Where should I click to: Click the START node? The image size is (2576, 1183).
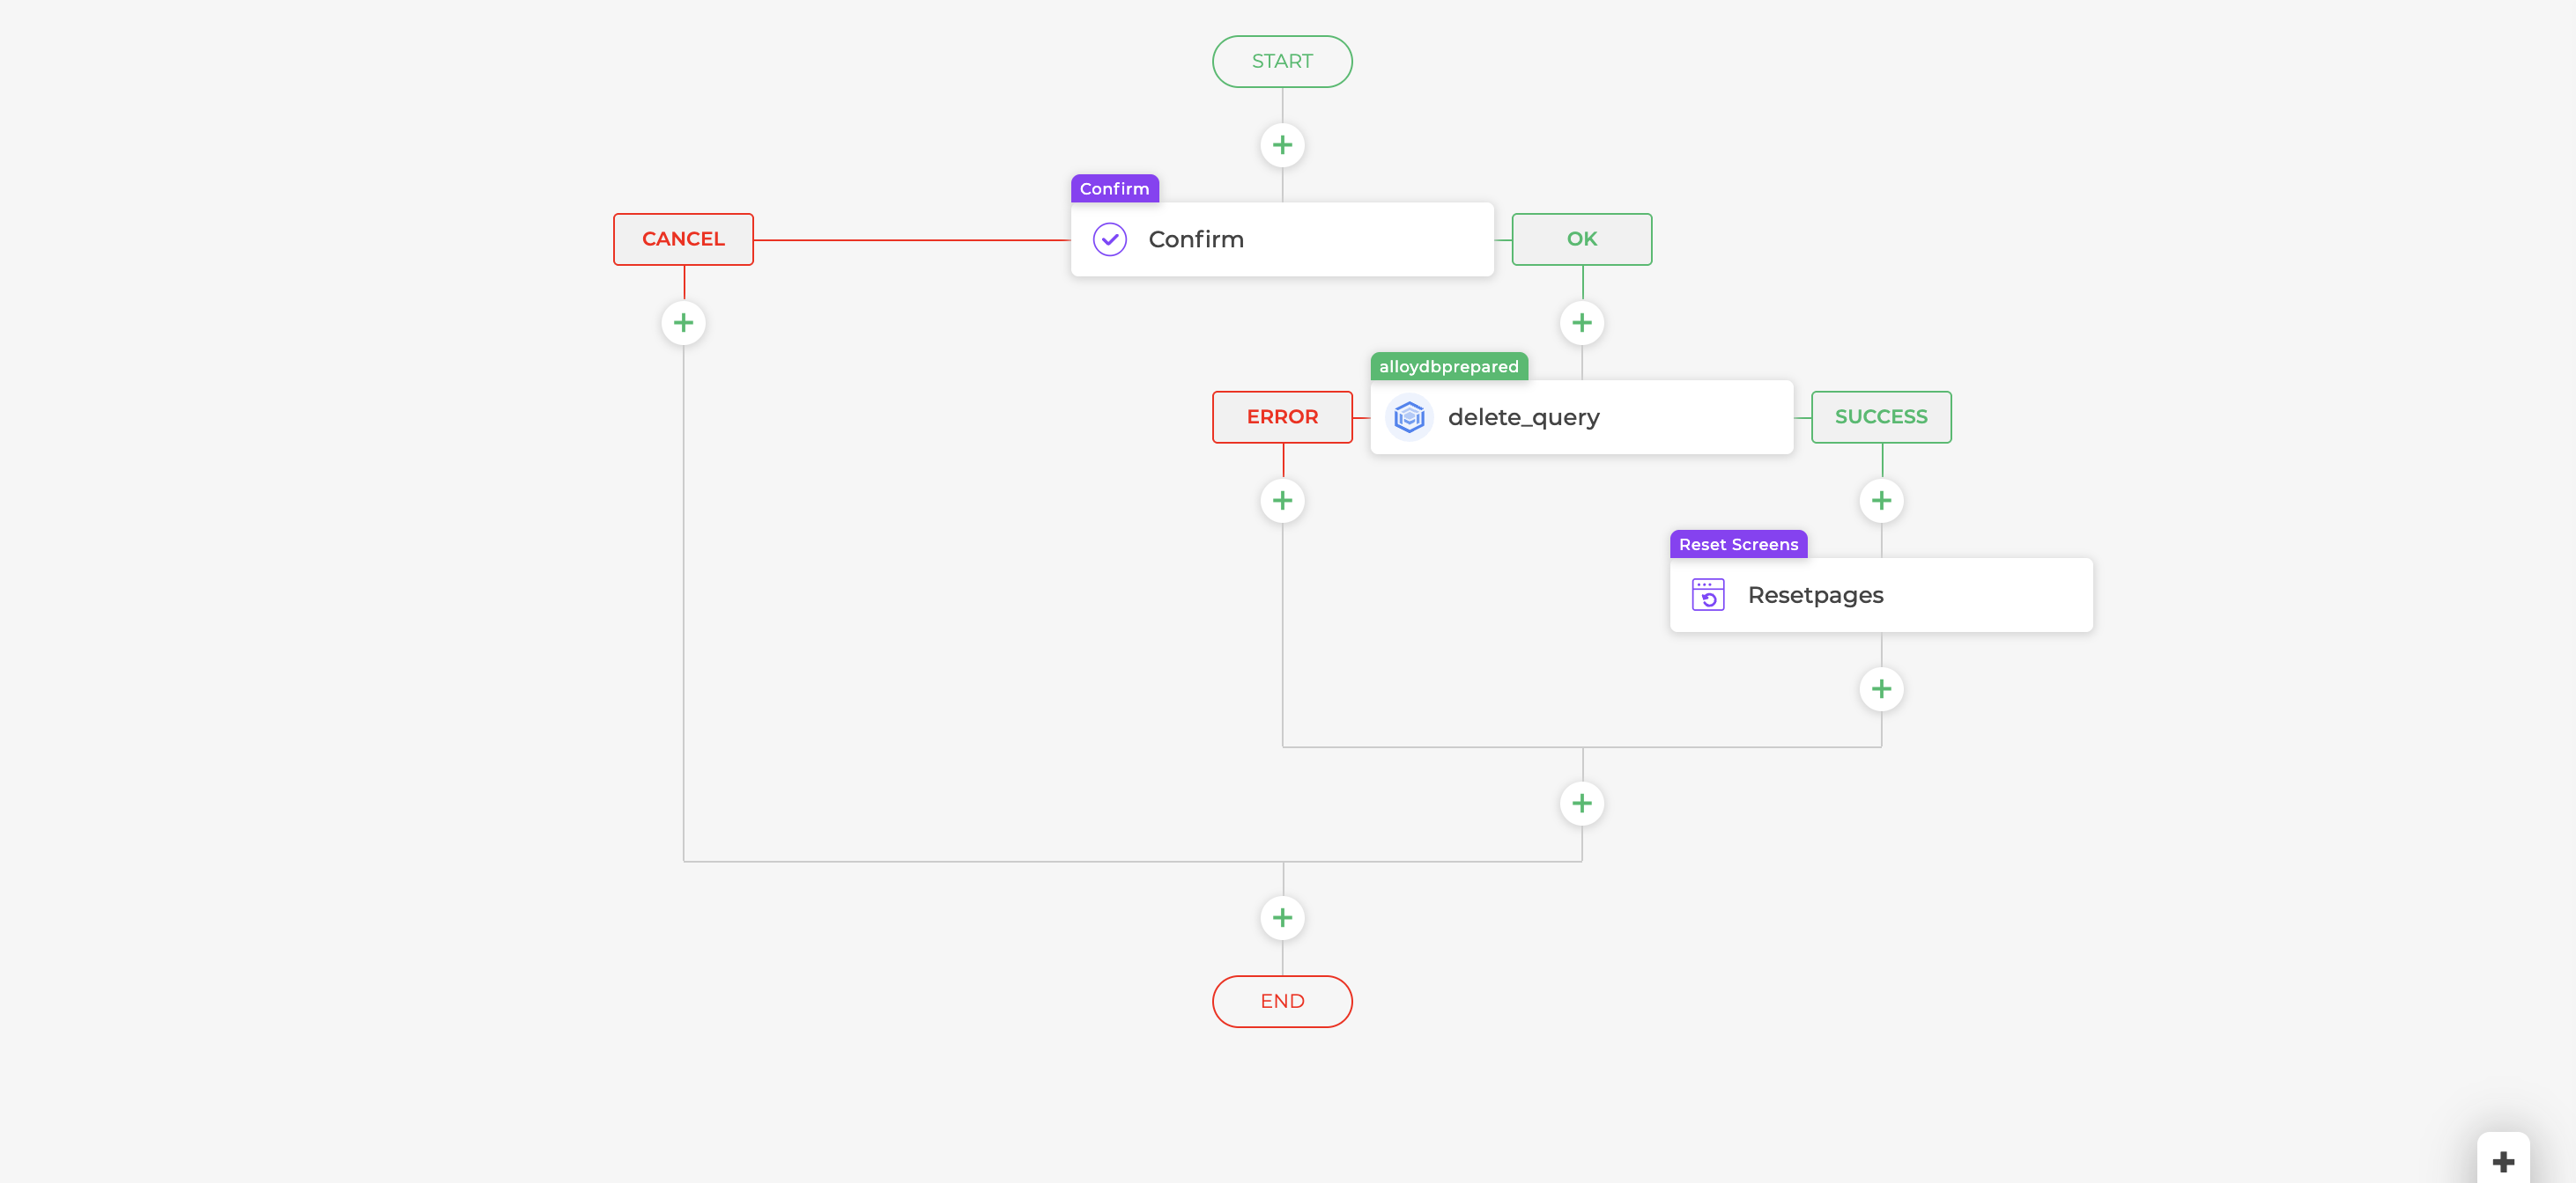pyautogui.click(x=1282, y=61)
